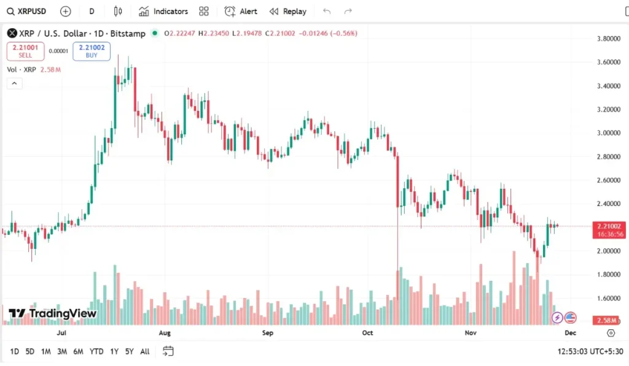The height and width of the screenshot is (366, 629).
Task: Collapse the volume indicator legend panel
Action: coord(14,83)
